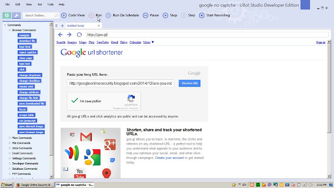Open Run On Schedule

coord(122,15)
